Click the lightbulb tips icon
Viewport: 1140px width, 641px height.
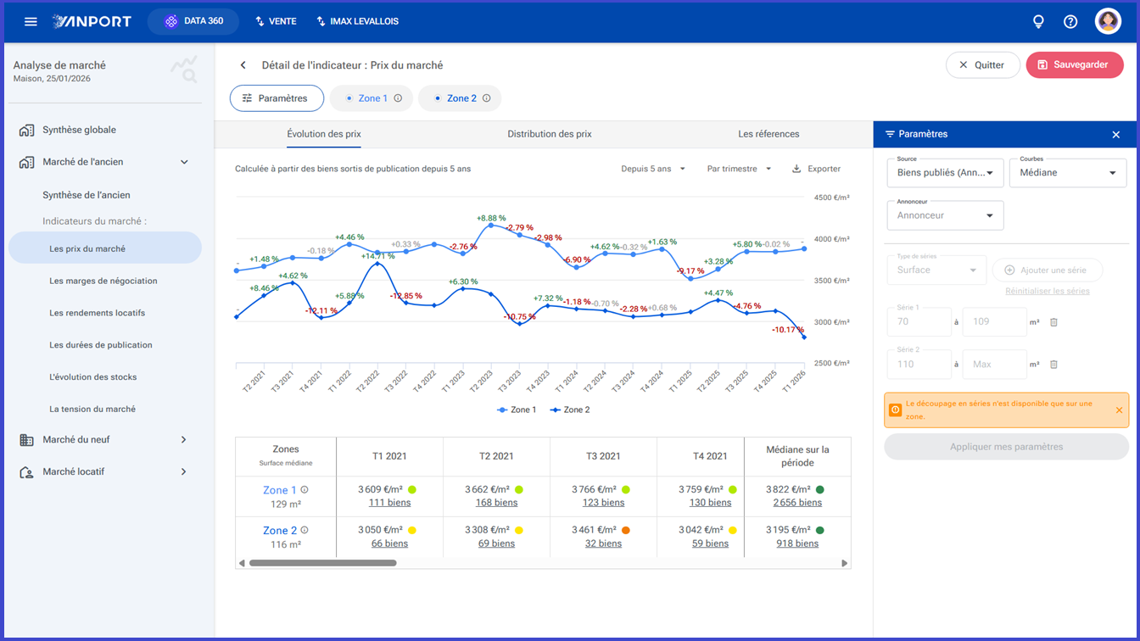[1038, 21]
